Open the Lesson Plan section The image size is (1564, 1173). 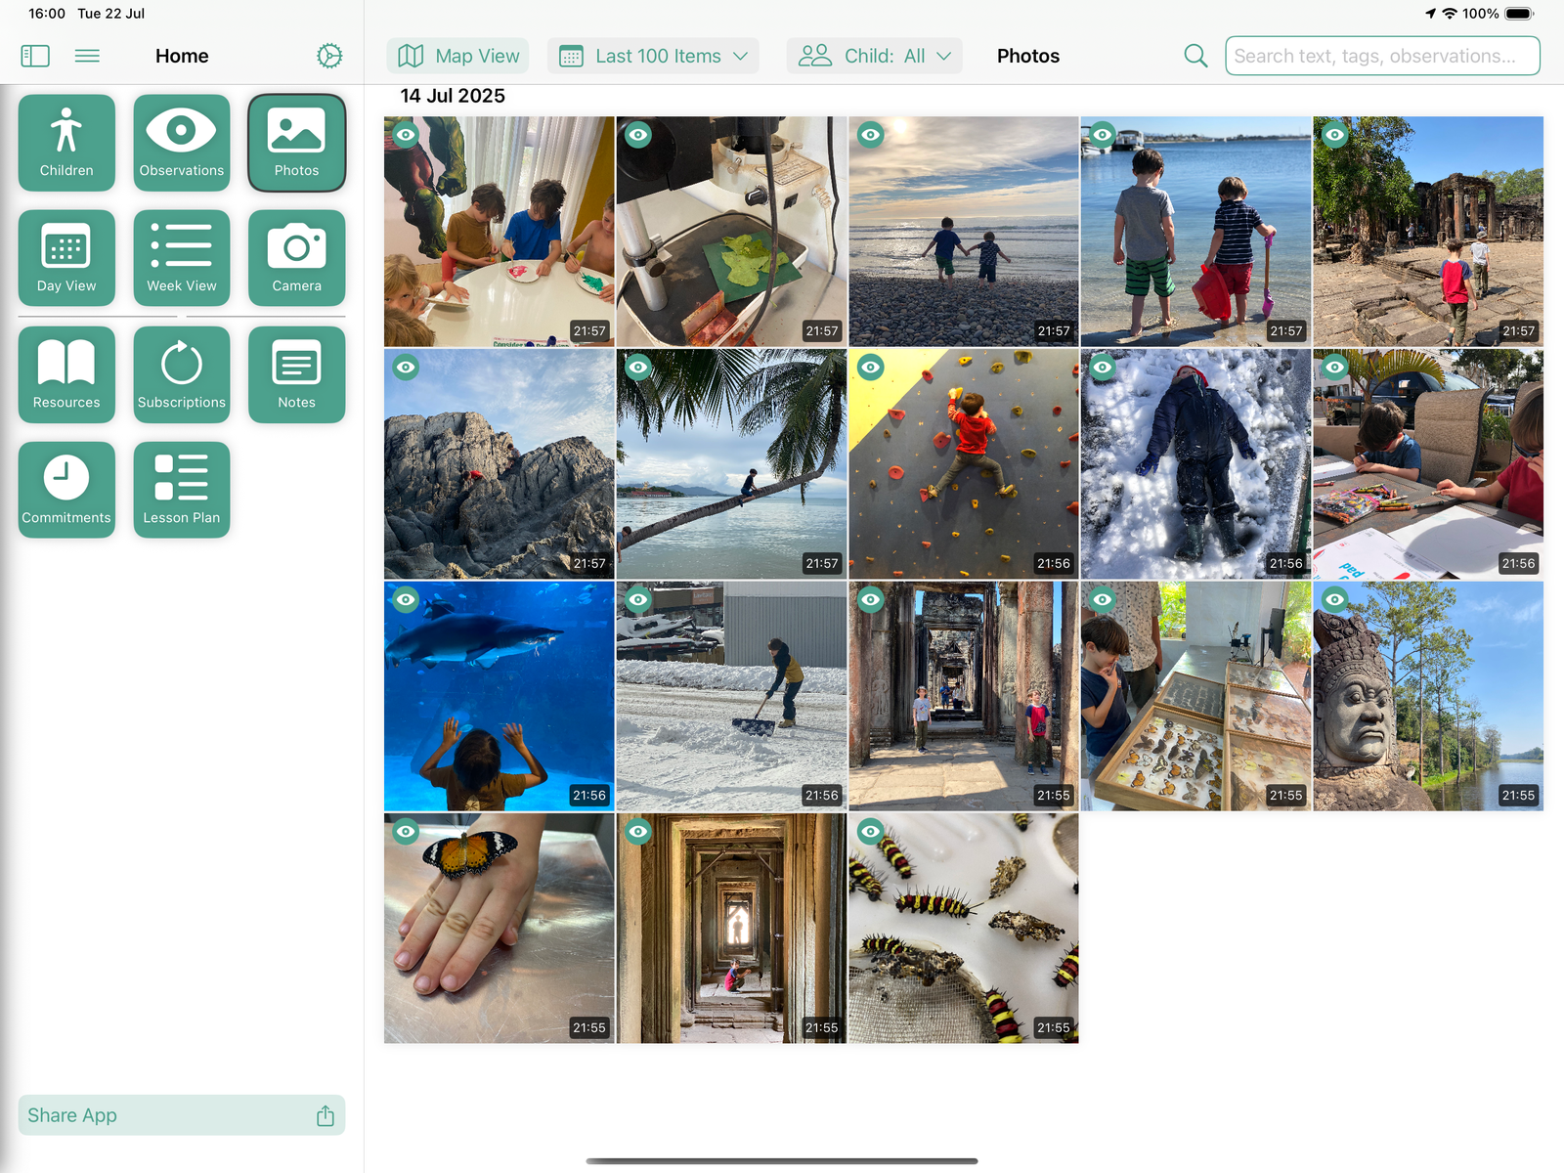(181, 490)
